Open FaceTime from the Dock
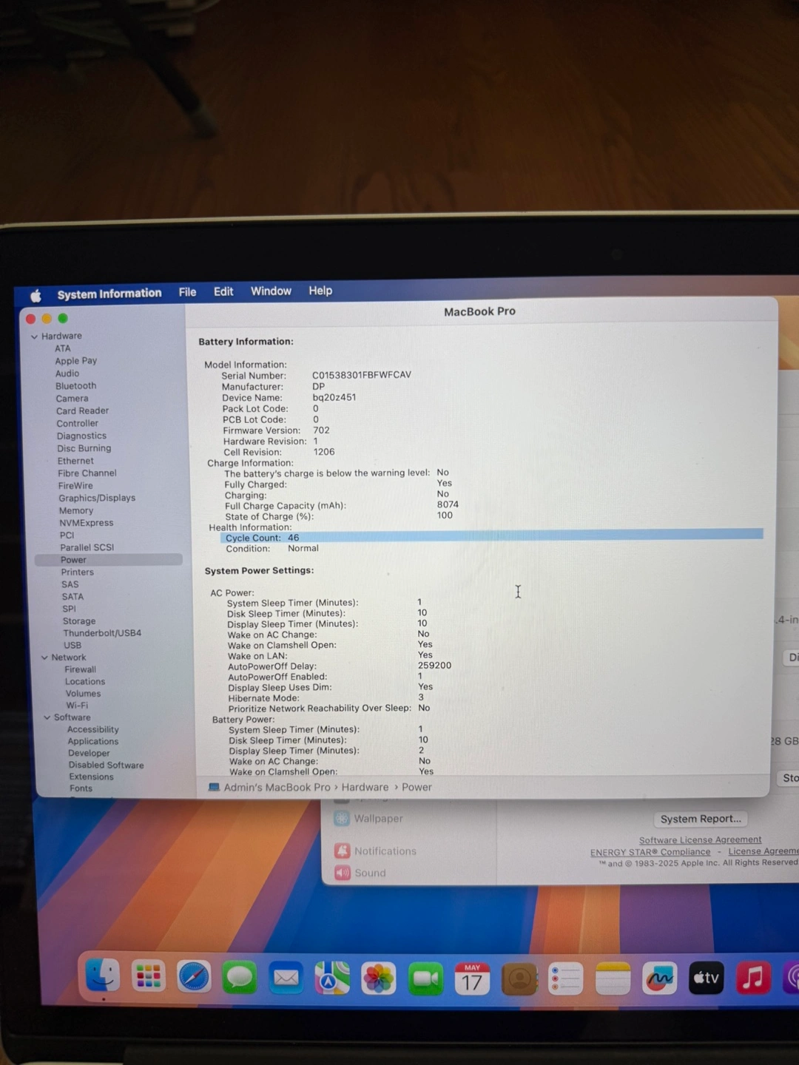799x1065 pixels. 425,979
